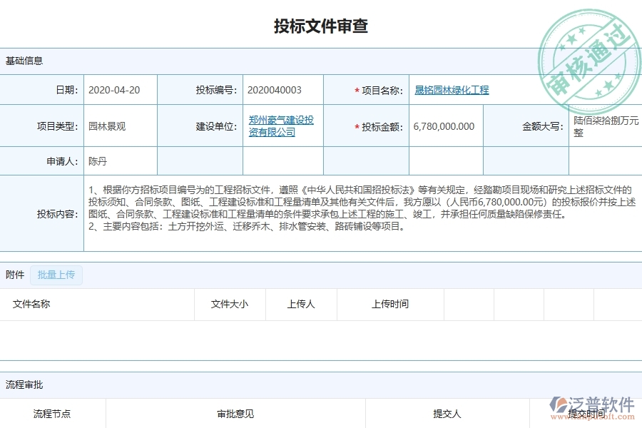Click the 项目类型 field showing 园林景观
Screen dimensions: 642x428
[x=108, y=126]
